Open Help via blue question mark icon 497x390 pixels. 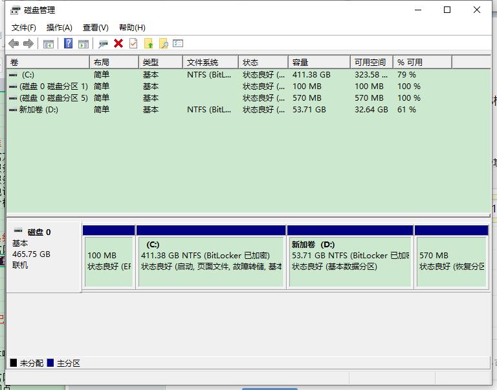[68, 43]
